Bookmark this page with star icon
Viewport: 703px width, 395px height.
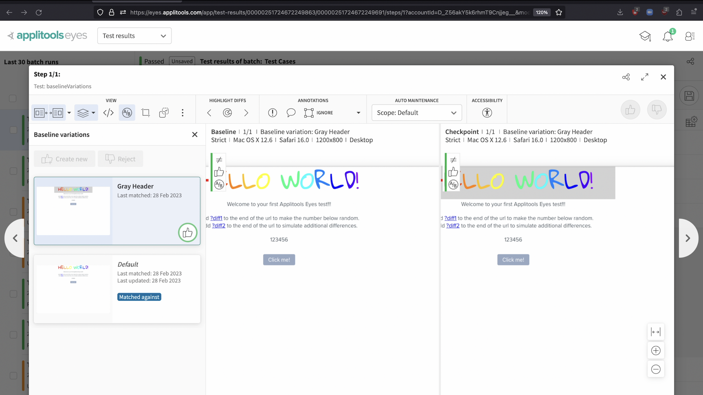pyautogui.click(x=559, y=12)
